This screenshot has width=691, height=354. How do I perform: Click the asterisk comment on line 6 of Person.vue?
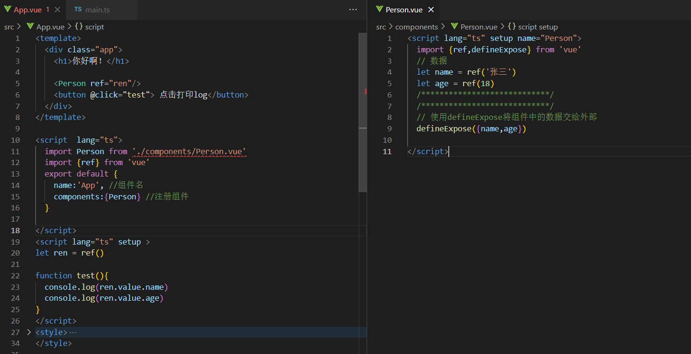point(485,95)
